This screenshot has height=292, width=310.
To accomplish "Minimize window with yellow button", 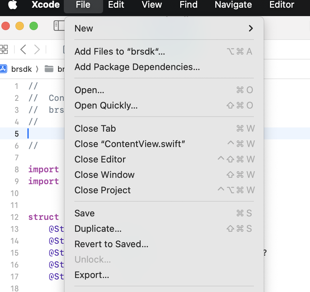I will tap(20, 26).
